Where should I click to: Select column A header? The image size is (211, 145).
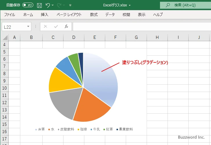point(14,37)
